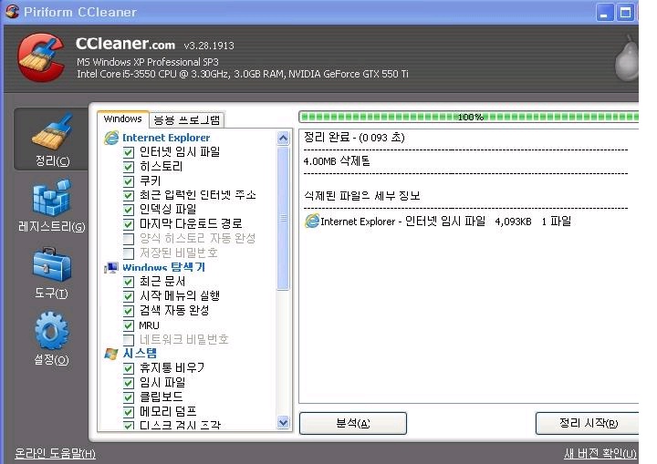Maximize the CCleaner window
657x464 pixels.
click(x=625, y=13)
